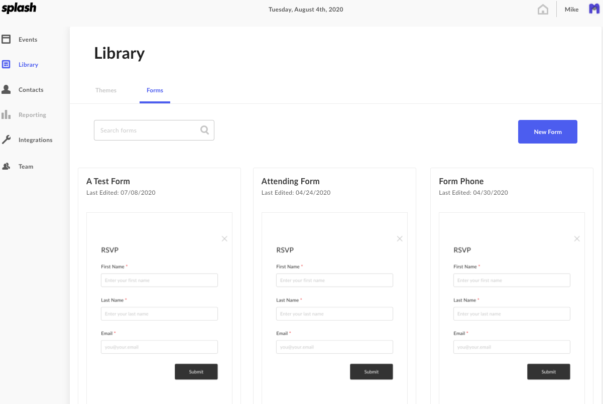Close the Form Phone preview X
Image resolution: width=603 pixels, height=404 pixels.
[x=577, y=239]
